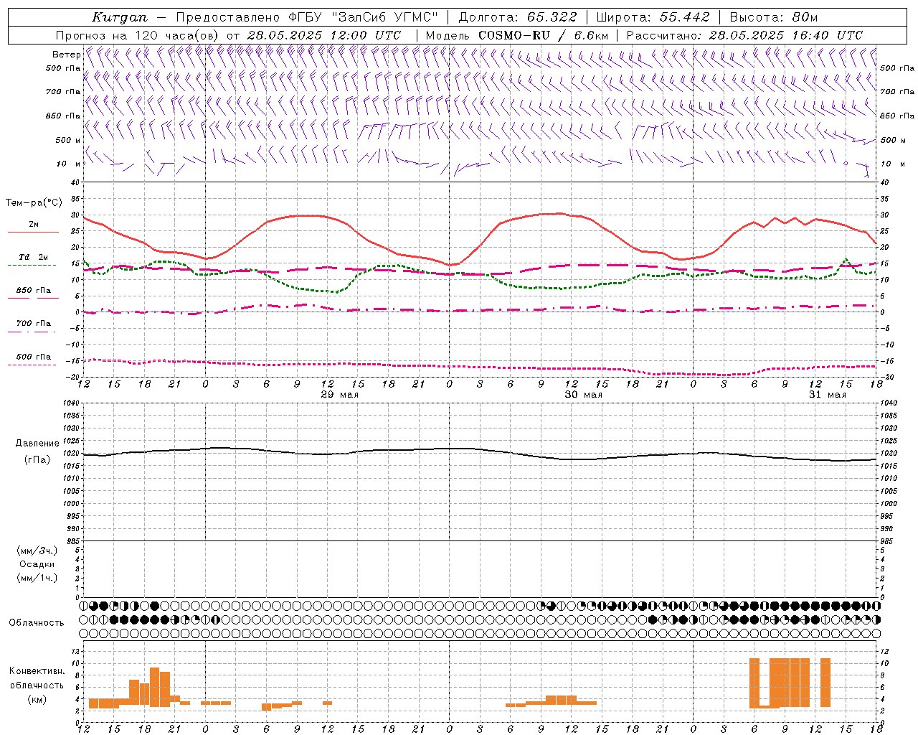Screen dimensions: 918x735
Task: Click the "Тем-ра(°C)" temperature axis title
Action: [x=34, y=203]
